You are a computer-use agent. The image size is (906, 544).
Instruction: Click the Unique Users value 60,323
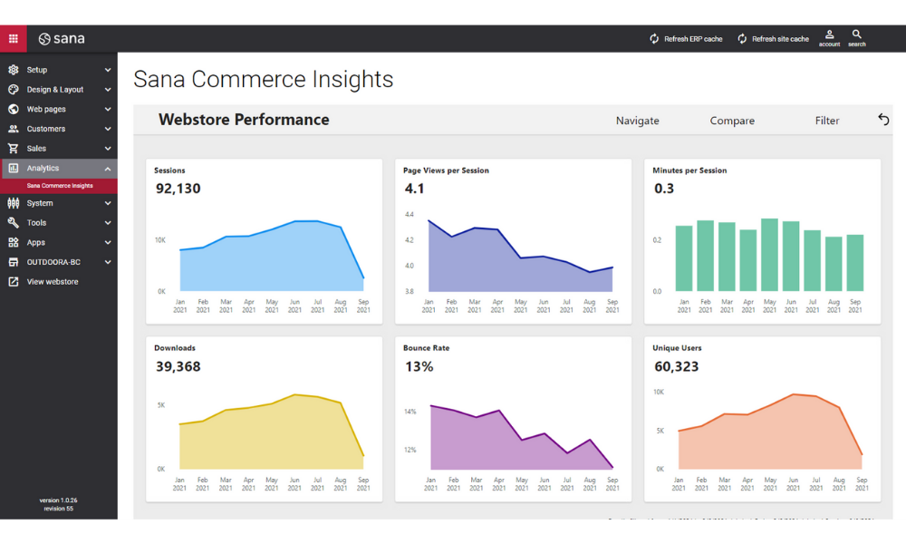(x=676, y=366)
